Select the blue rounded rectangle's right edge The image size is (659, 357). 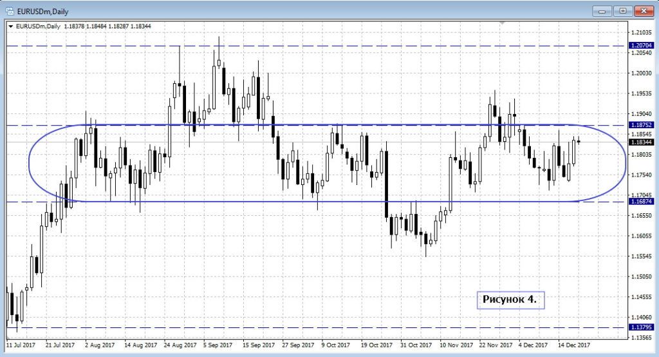626,162
